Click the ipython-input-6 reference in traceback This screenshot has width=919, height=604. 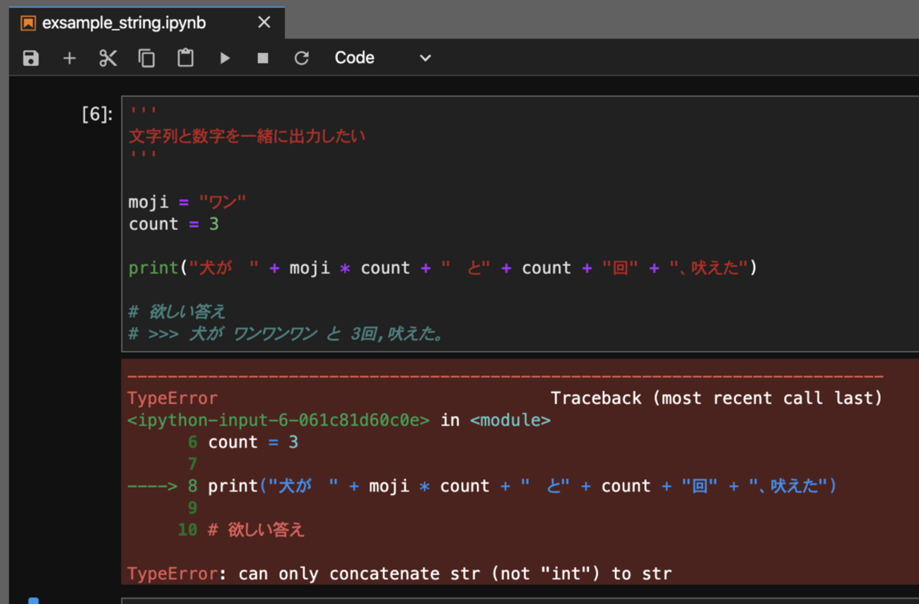click(x=279, y=420)
